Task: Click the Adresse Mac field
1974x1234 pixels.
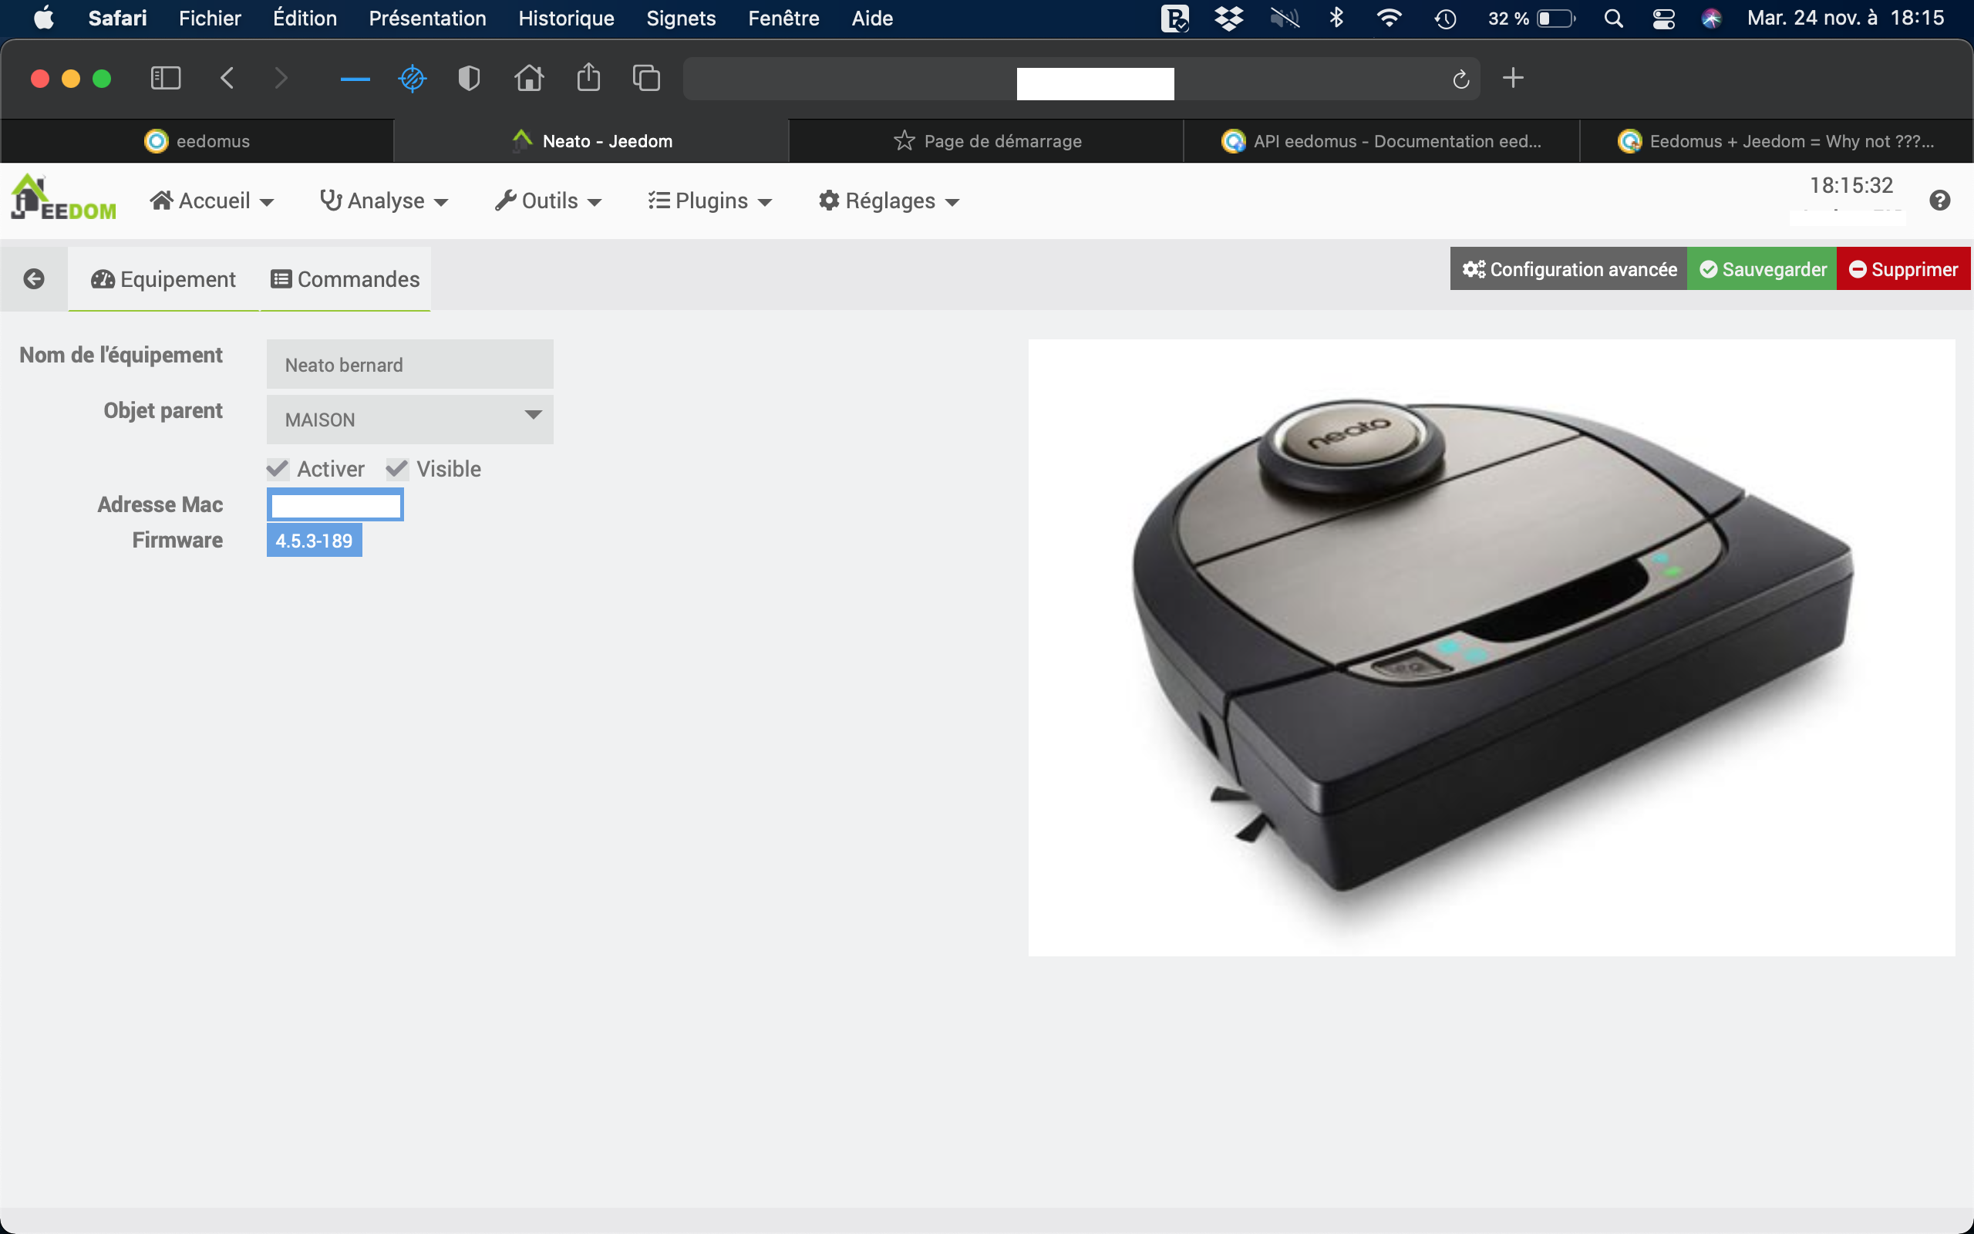Action: coord(335,504)
